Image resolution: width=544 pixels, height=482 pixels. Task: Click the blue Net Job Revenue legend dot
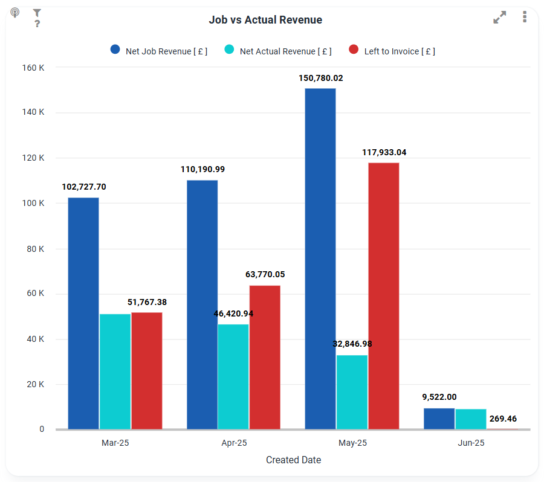pos(115,50)
